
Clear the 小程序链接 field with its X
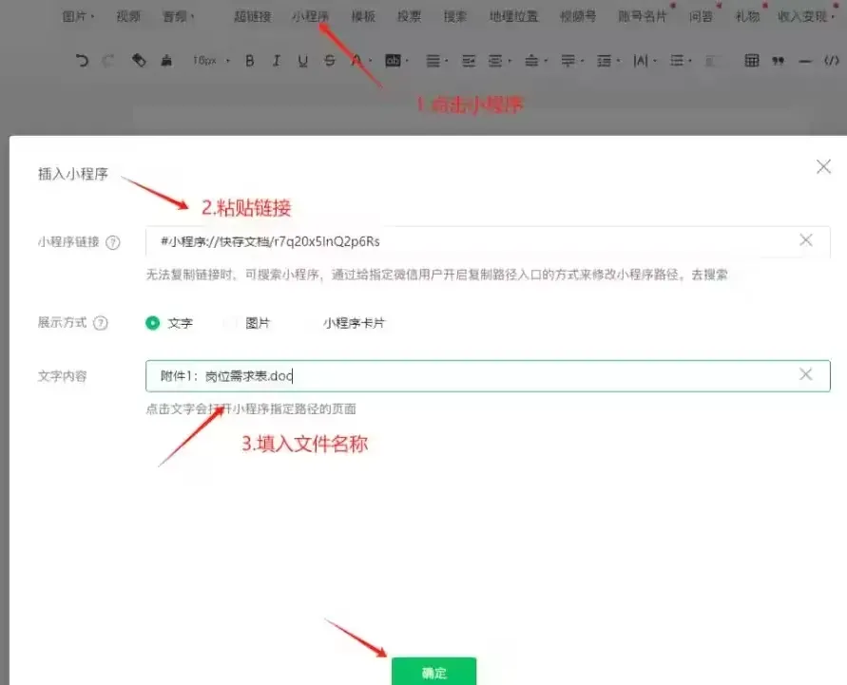pos(805,239)
